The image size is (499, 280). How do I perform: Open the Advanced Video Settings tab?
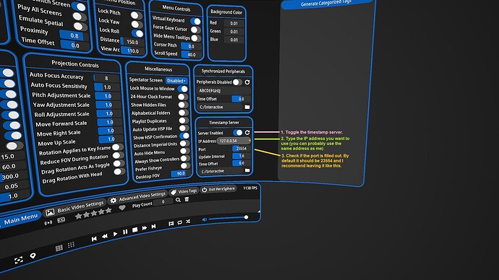click(138, 197)
